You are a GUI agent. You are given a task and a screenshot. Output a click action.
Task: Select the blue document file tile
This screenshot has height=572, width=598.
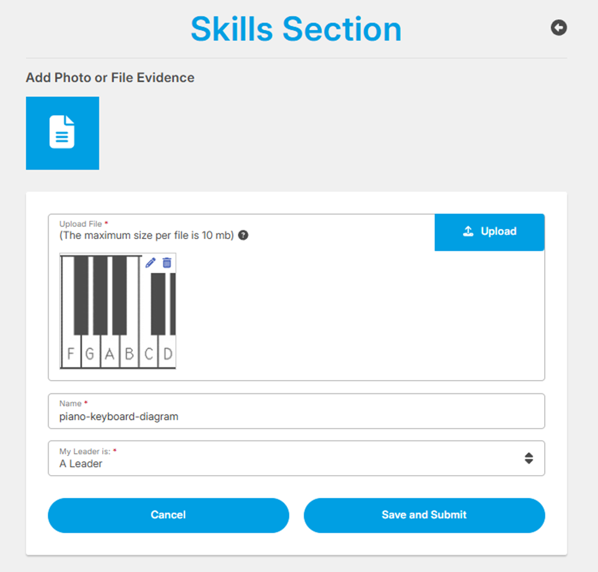click(63, 133)
